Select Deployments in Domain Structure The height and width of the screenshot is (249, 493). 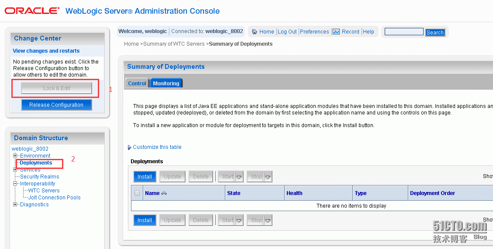pyautogui.click(x=36, y=163)
